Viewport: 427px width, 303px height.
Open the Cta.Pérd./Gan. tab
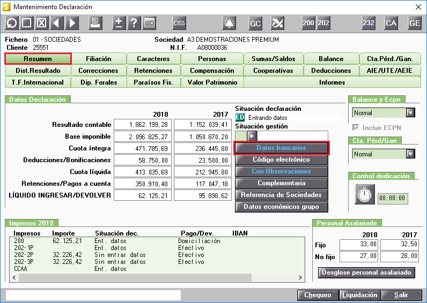click(390, 59)
